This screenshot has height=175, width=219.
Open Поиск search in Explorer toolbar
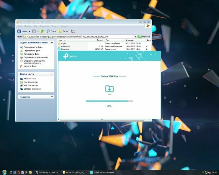(x=51, y=31)
